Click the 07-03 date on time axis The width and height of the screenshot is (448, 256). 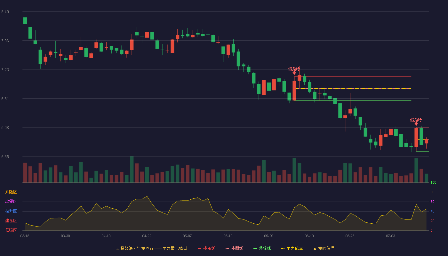[x=390, y=236]
